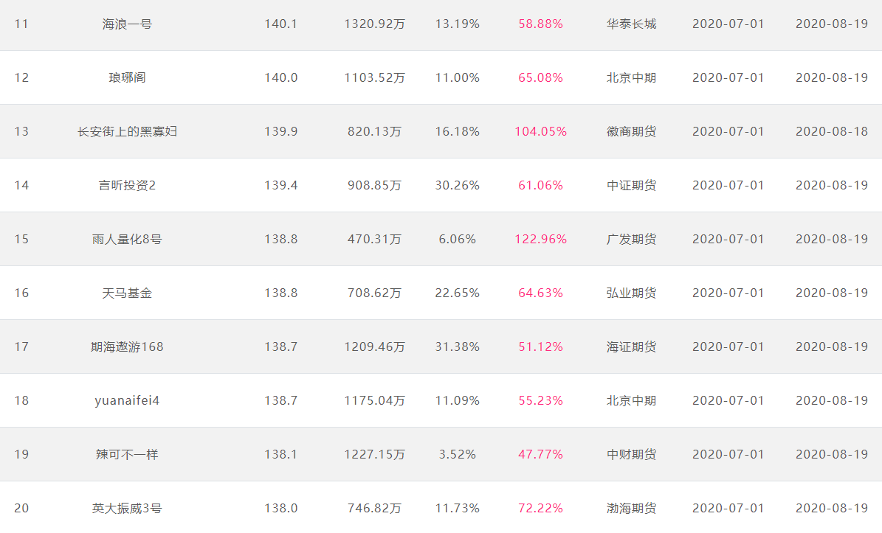Click the 104.05% return value in row 13
882x533 pixels.
pos(540,131)
